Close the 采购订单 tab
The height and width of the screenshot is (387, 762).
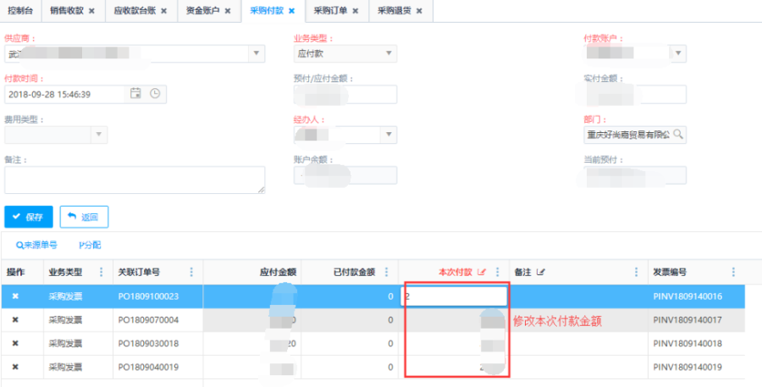(x=355, y=11)
